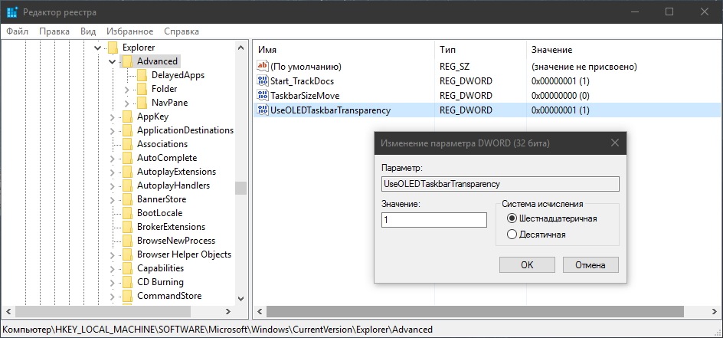This screenshot has height=338, width=723.
Task: Expand the AppKey tree node
Action: pyautogui.click(x=112, y=116)
